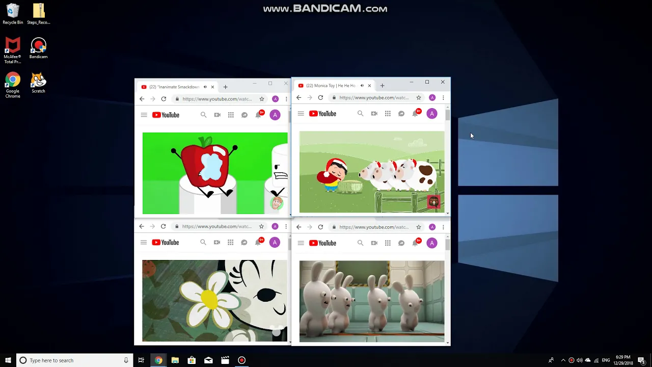This screenshot has width=652, height=367.
Task: Reload the page in Monica Toy window
Action: pyautogui.click(x=320, y=97)
